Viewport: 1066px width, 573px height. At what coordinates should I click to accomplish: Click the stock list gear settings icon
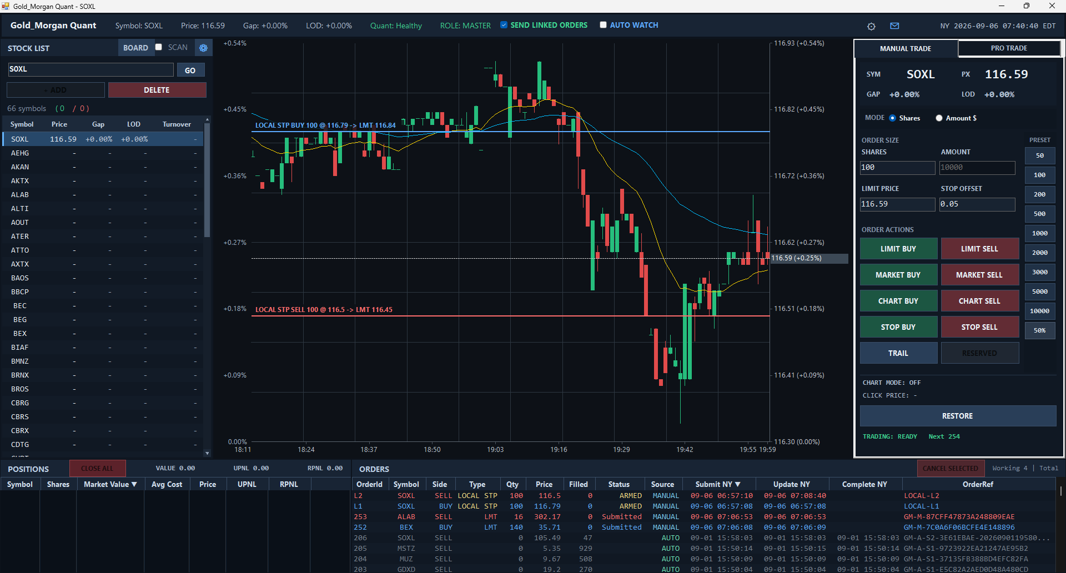[203, 48]
